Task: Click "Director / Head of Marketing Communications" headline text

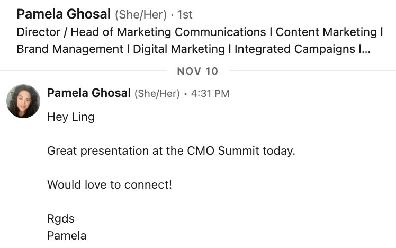Action: click(x=141, y=32)
